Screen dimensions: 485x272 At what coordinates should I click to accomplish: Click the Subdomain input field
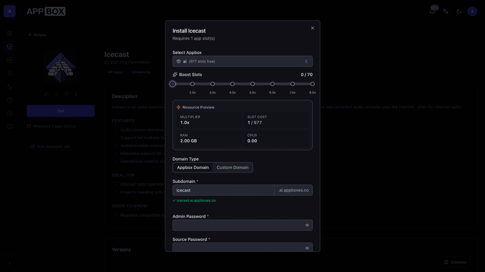click(x=223, y=190)
